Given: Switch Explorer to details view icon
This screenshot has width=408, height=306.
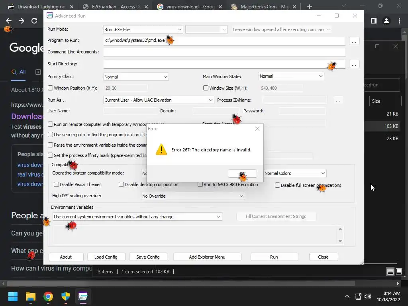Looking at the screenshot, I should click(390, 272).
